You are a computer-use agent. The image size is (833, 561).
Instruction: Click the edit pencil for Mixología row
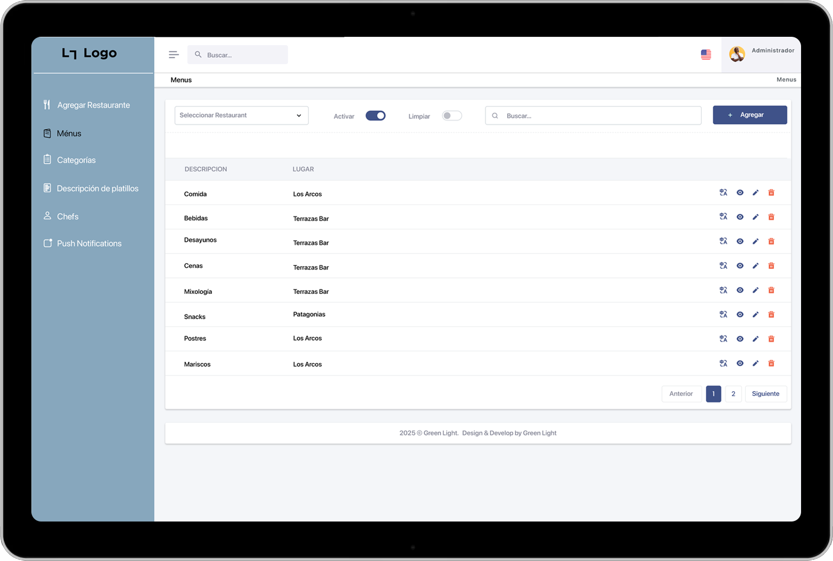(x=756, y=291)
